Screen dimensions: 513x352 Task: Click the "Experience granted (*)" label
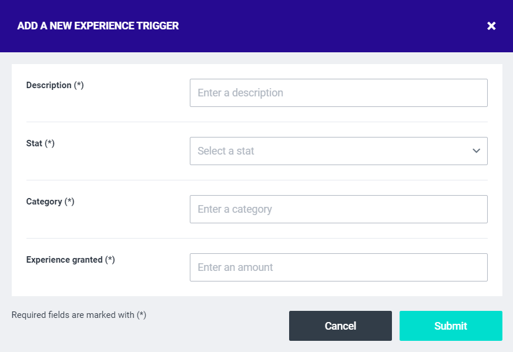[x=70, y=260]
